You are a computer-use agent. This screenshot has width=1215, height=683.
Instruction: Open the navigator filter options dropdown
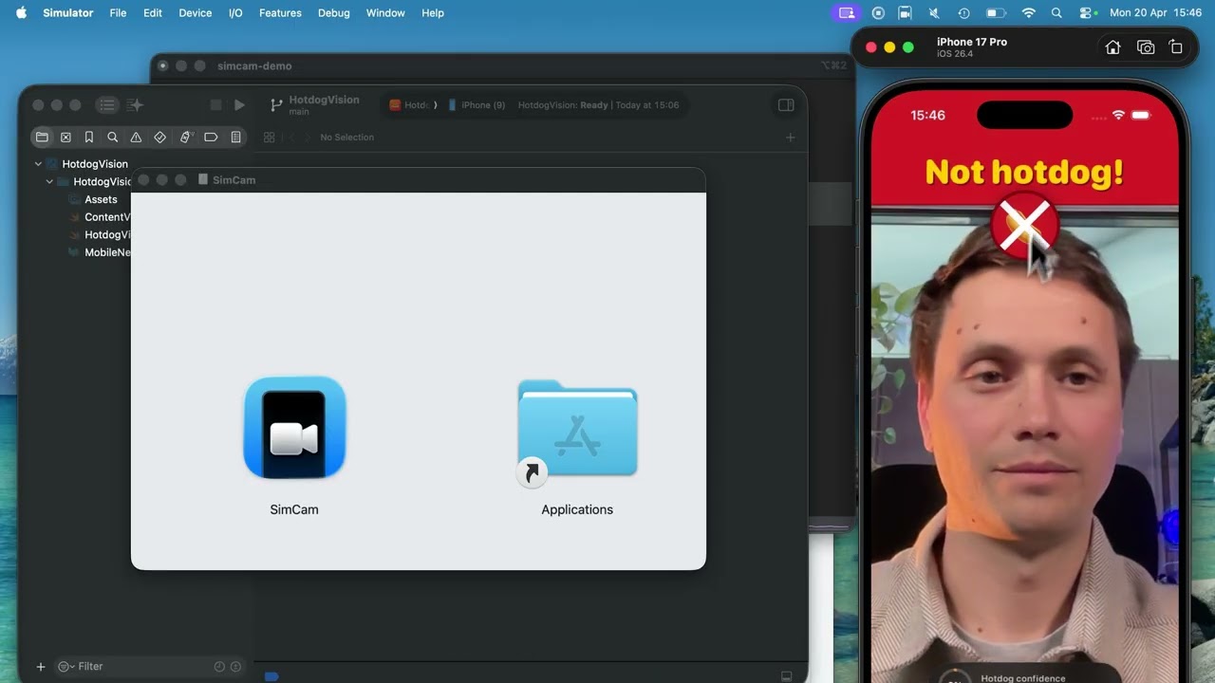[65, 667]
